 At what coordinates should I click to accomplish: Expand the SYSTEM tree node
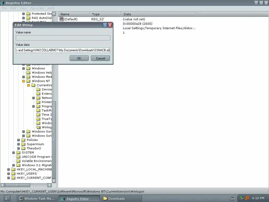[14, 153]
